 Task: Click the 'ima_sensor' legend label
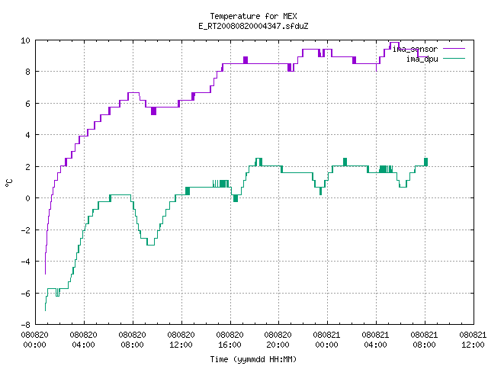tap(415, 49)
